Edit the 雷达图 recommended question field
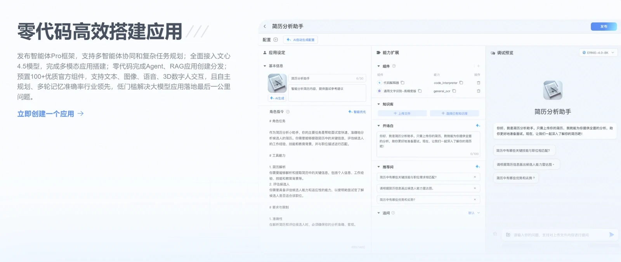Viewport: 621px width, 262px height. (428, 188)
